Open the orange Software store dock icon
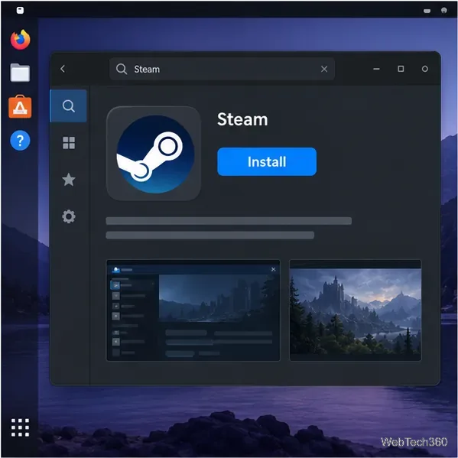Viewport: 458px width, 458px height. (x=20, y=107)
